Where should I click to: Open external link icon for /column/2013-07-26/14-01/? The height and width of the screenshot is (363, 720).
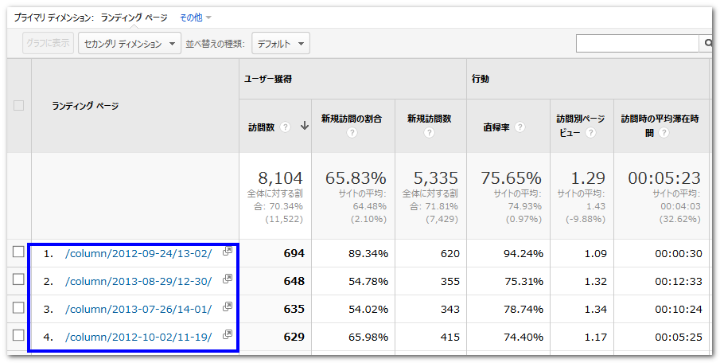click(x=227, y=307)
